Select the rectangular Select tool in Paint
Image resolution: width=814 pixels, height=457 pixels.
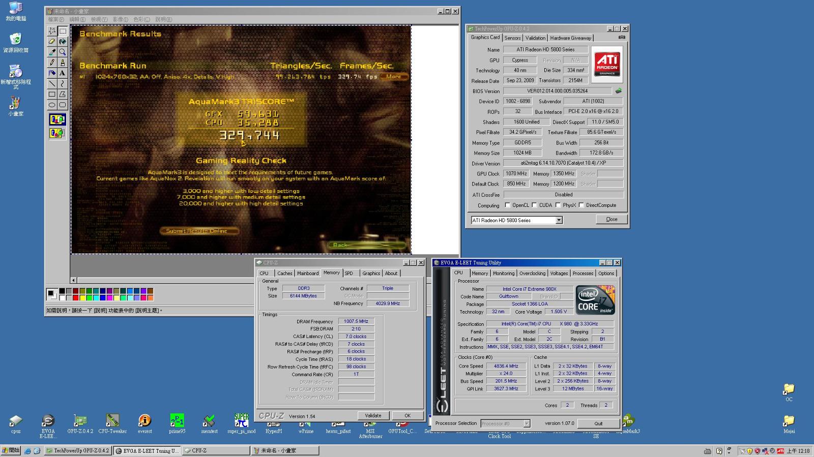coord(63,31)
